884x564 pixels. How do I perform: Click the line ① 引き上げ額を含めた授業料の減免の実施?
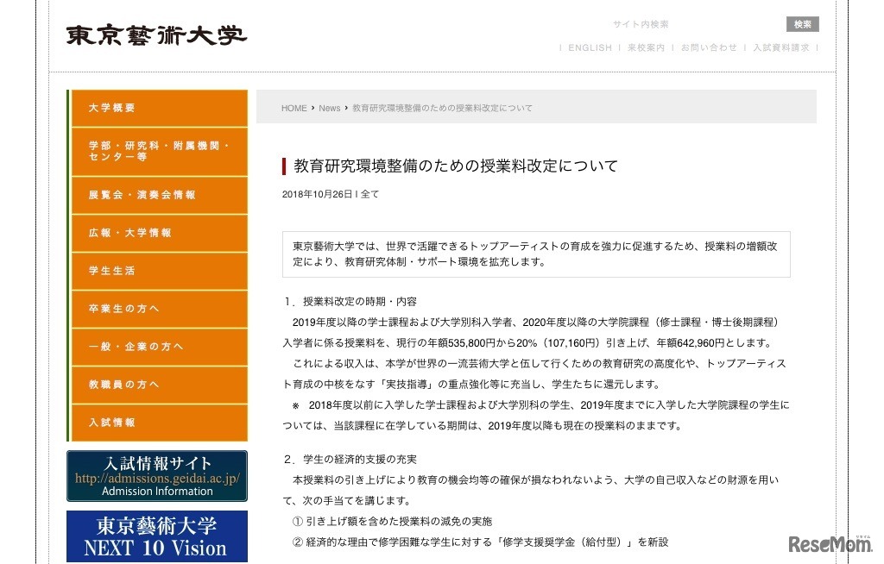click(x=393, y=522)
